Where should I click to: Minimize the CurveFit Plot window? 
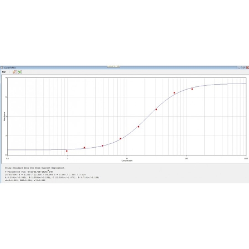pyautogui.click(x=239, y=68)
